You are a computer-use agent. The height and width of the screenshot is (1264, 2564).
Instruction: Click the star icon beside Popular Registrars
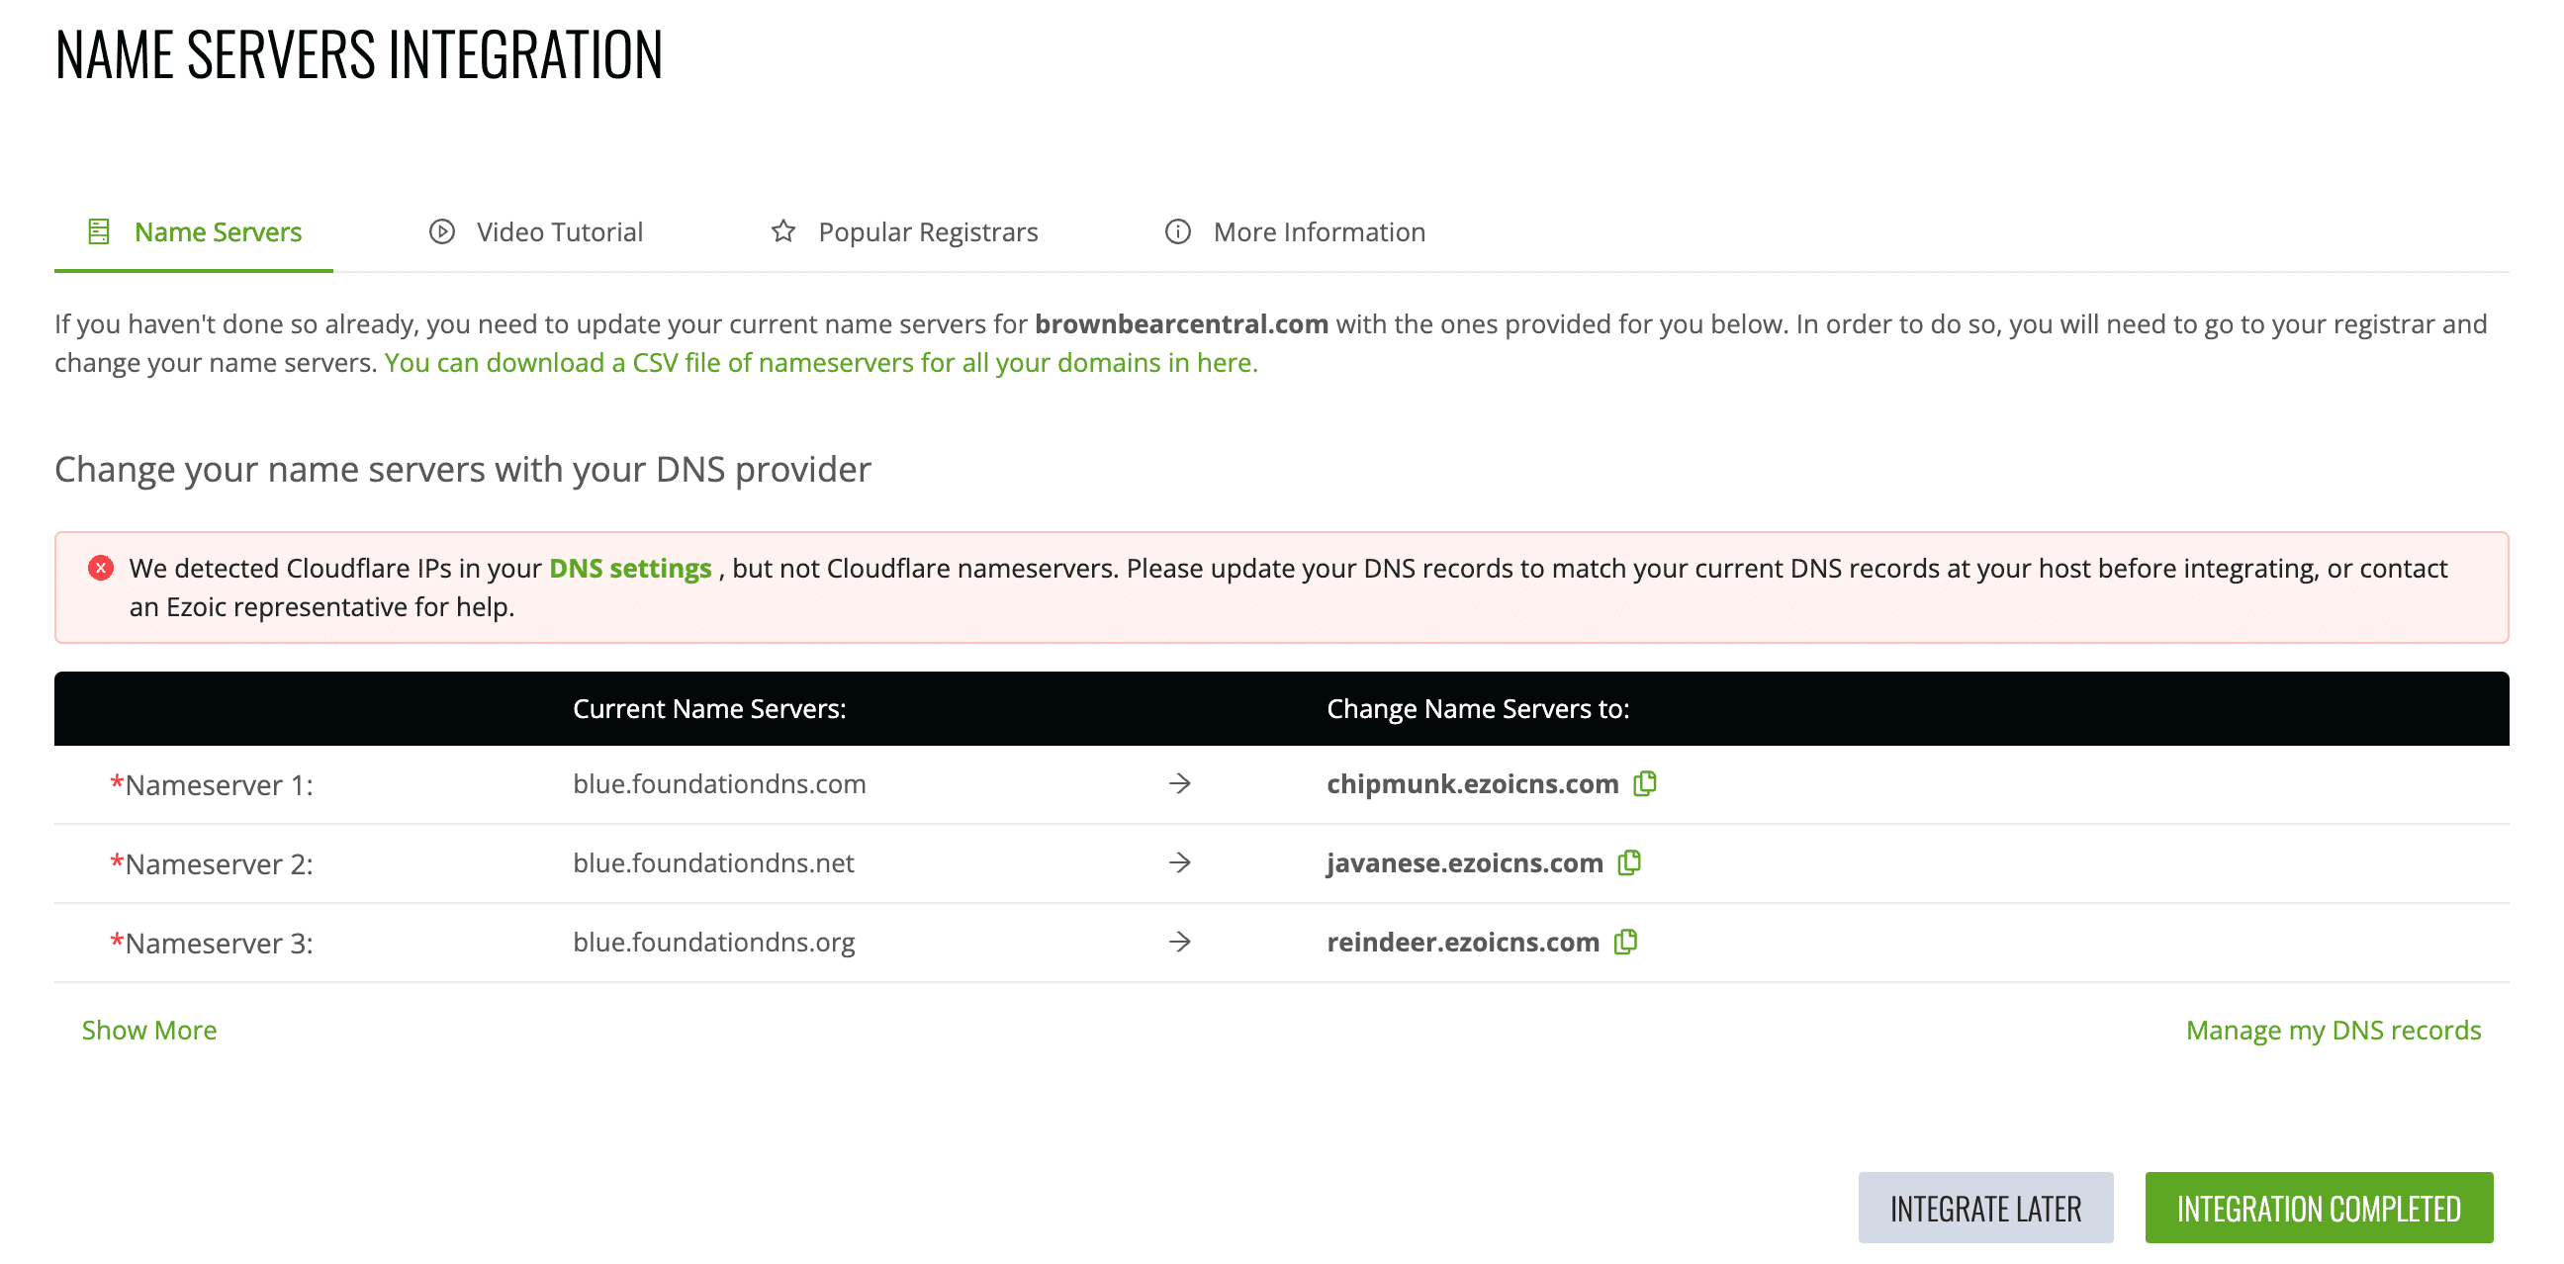pyautogui.click(x=783, y=230)
